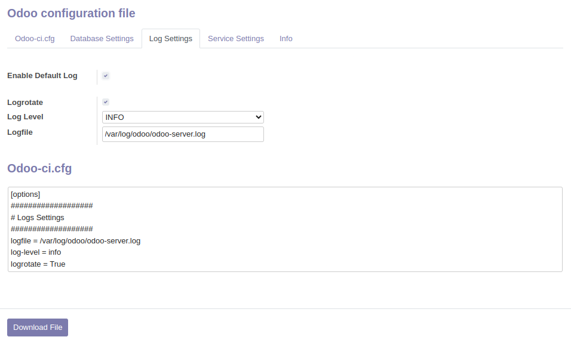Image resolution: width=571 pixels, height=346 pixels.
Task: Click the 'log-level = info' line
Action: click(x=36, y=252)
